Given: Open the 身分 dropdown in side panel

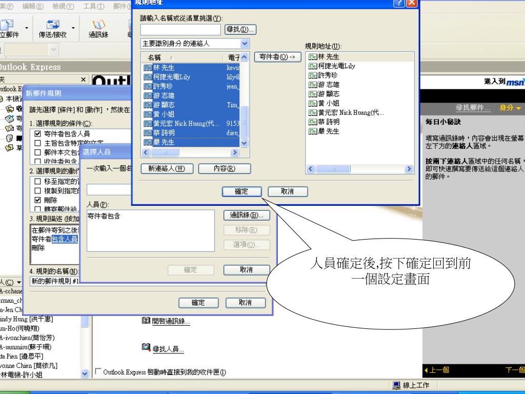Looking at the screenshot, I should [x=510, y=108].
